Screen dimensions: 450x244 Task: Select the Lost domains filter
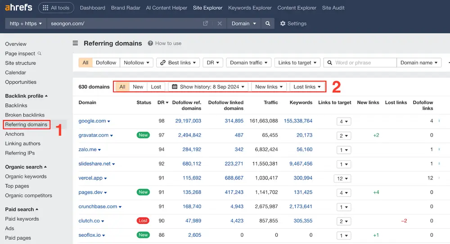[156, 87]
